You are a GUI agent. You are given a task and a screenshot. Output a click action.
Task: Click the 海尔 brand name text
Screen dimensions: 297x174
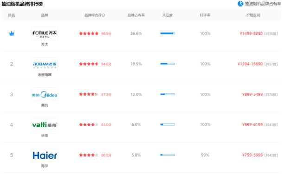point(45,166)
